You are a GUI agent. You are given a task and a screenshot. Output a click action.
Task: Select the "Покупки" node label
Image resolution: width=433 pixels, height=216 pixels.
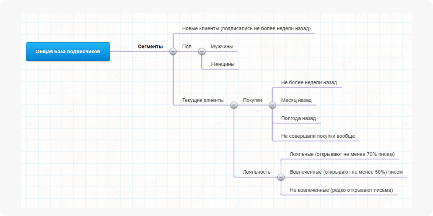(253, 100)
